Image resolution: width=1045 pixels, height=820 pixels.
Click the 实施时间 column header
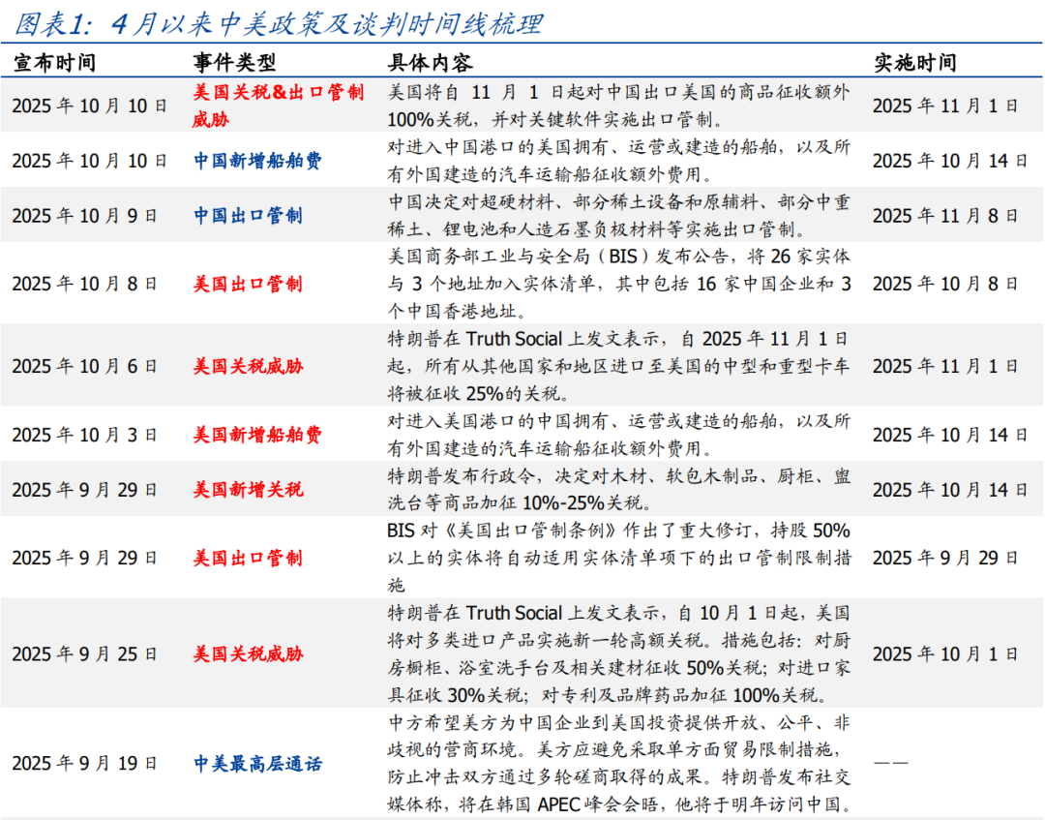[x=914, y=63]
